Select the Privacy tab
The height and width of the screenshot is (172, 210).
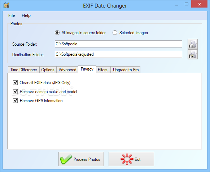(87, 69)
